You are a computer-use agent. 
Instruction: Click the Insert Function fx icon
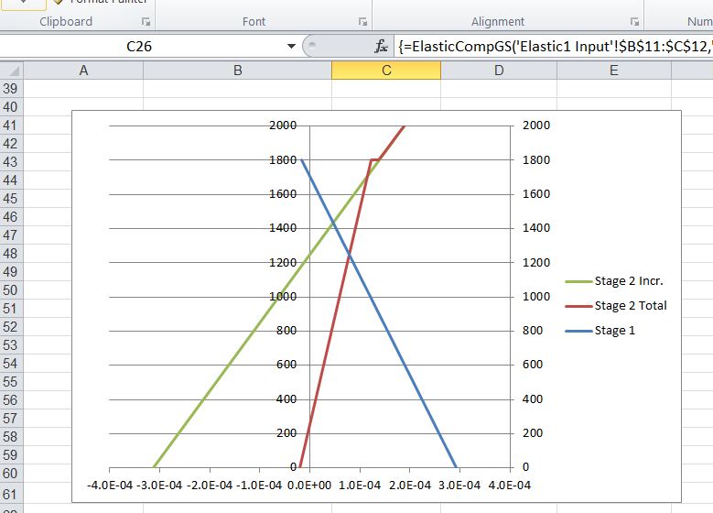pyautogui.click(x=381, y=46)
